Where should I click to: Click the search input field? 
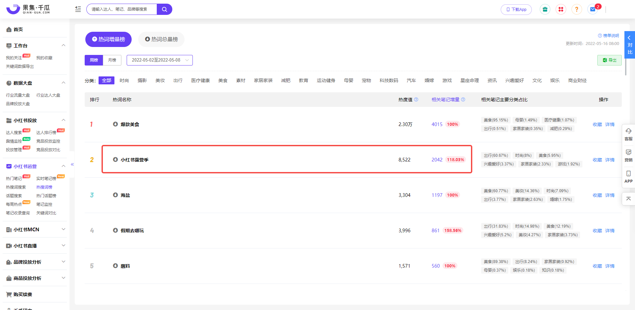[121, 9]
